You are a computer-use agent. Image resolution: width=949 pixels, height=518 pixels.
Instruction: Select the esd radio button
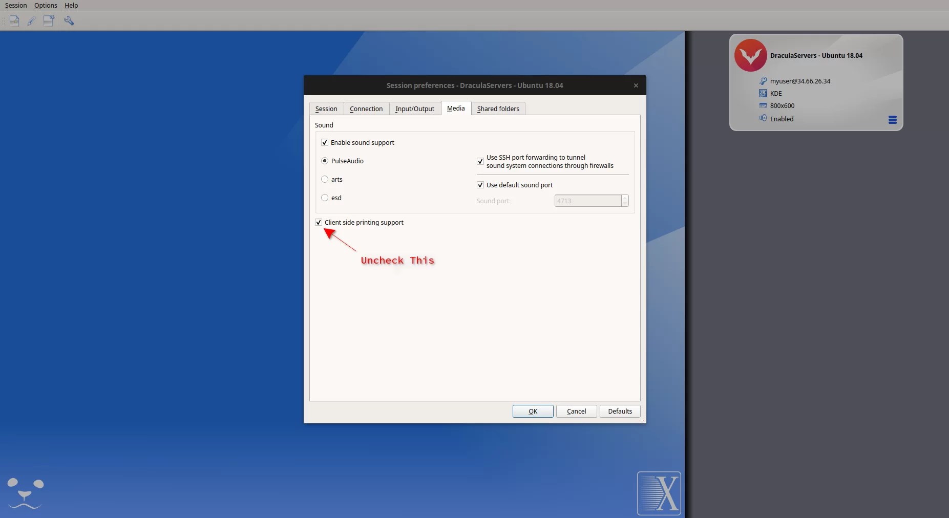click(325, 198)
